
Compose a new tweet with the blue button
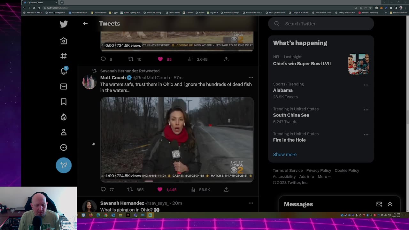(x=64, y=165)
